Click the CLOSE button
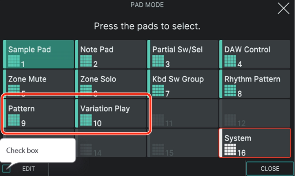This screenshot has width=295, height=176. tap(270, 169)
